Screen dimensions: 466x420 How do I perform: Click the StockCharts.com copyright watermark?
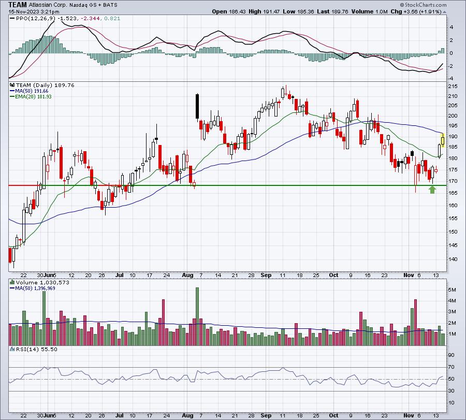[423, 5]
